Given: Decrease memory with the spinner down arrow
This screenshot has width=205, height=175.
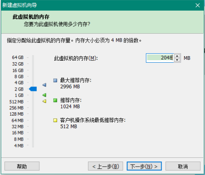Looking at the screenshot, I should click(x=177, y=60).
